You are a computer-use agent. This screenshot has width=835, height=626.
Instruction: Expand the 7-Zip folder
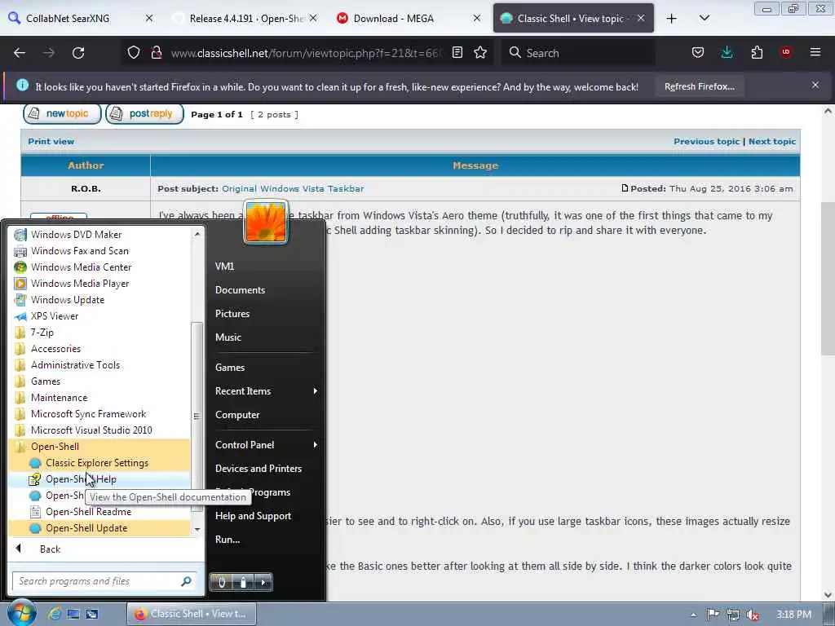click(x=99, y=333)
